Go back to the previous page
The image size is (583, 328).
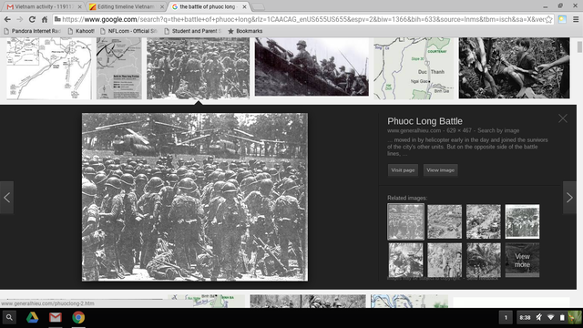click(7, 19)
